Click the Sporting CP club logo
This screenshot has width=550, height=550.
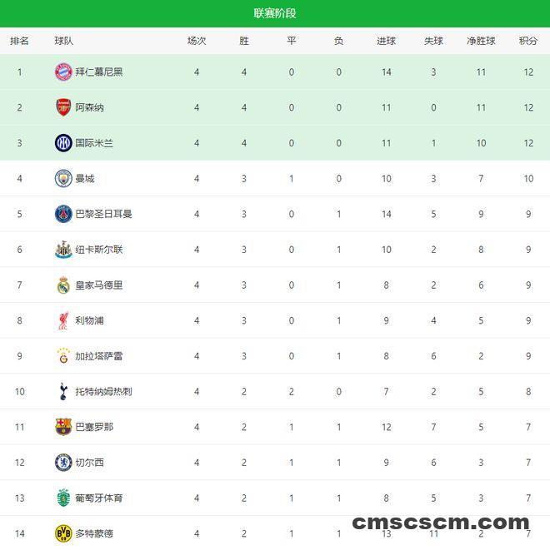tap(63, 498)
